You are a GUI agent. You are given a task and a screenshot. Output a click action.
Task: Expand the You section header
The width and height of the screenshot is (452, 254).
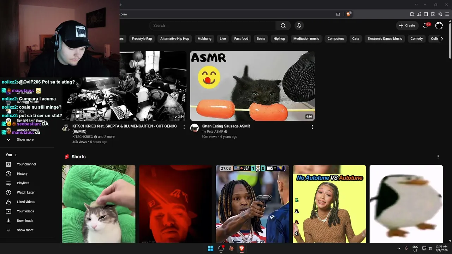pos(11,155)
